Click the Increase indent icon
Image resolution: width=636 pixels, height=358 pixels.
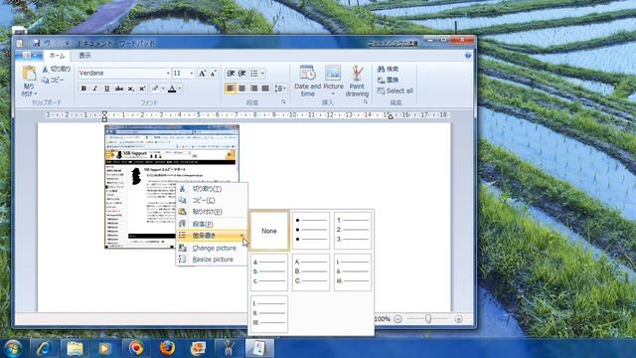pyautogui.click(x=242, y=73)
